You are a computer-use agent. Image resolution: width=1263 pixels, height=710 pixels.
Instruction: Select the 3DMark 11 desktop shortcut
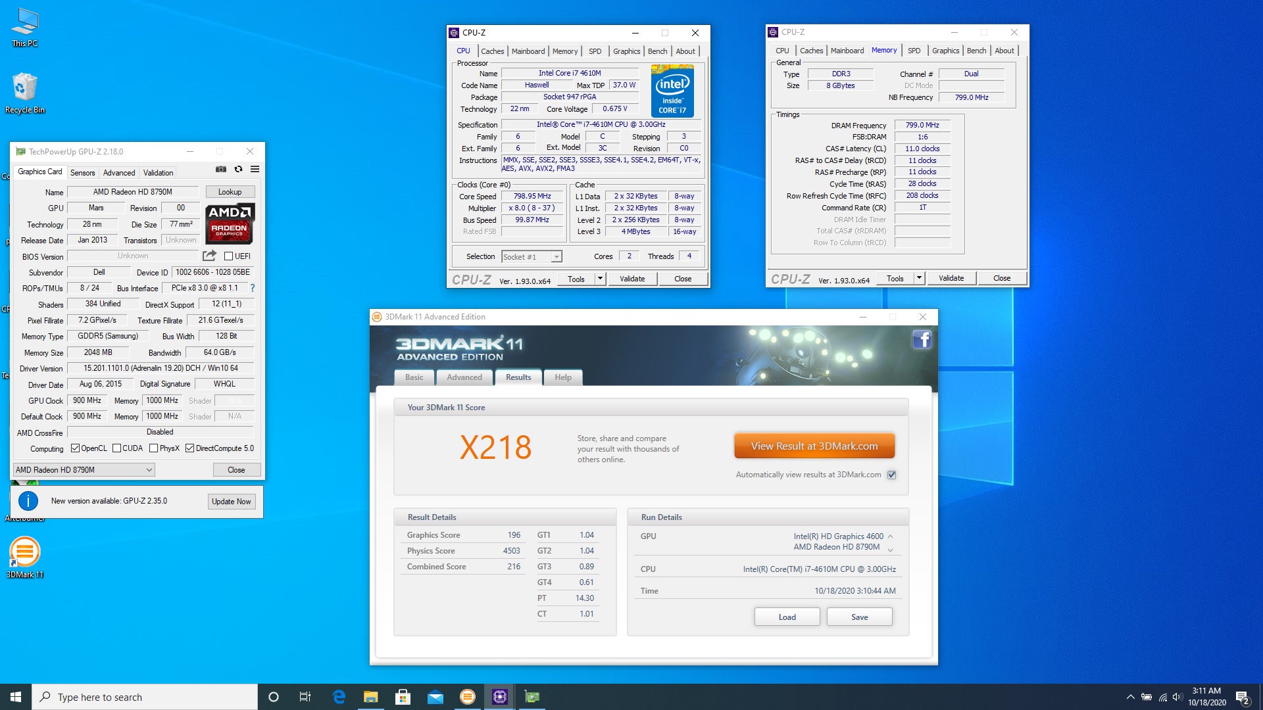tap(25, 557)
